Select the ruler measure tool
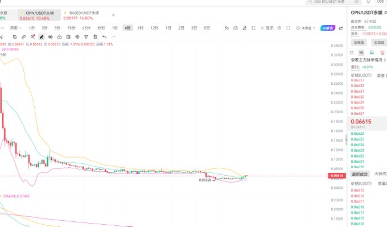The height and width of the screenshot is (227, 387). 24,37
